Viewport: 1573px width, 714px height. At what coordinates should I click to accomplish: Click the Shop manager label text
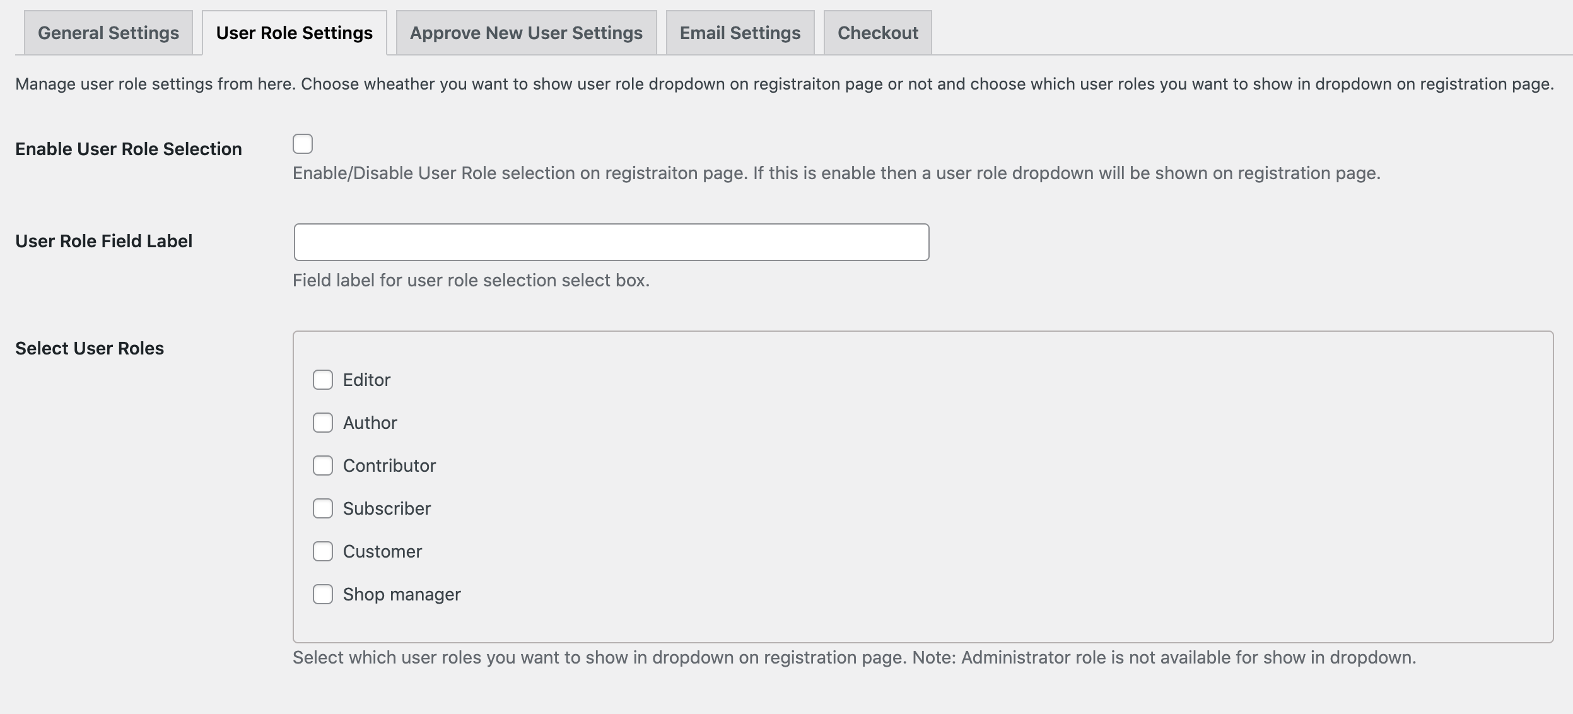tap(401, 594)
